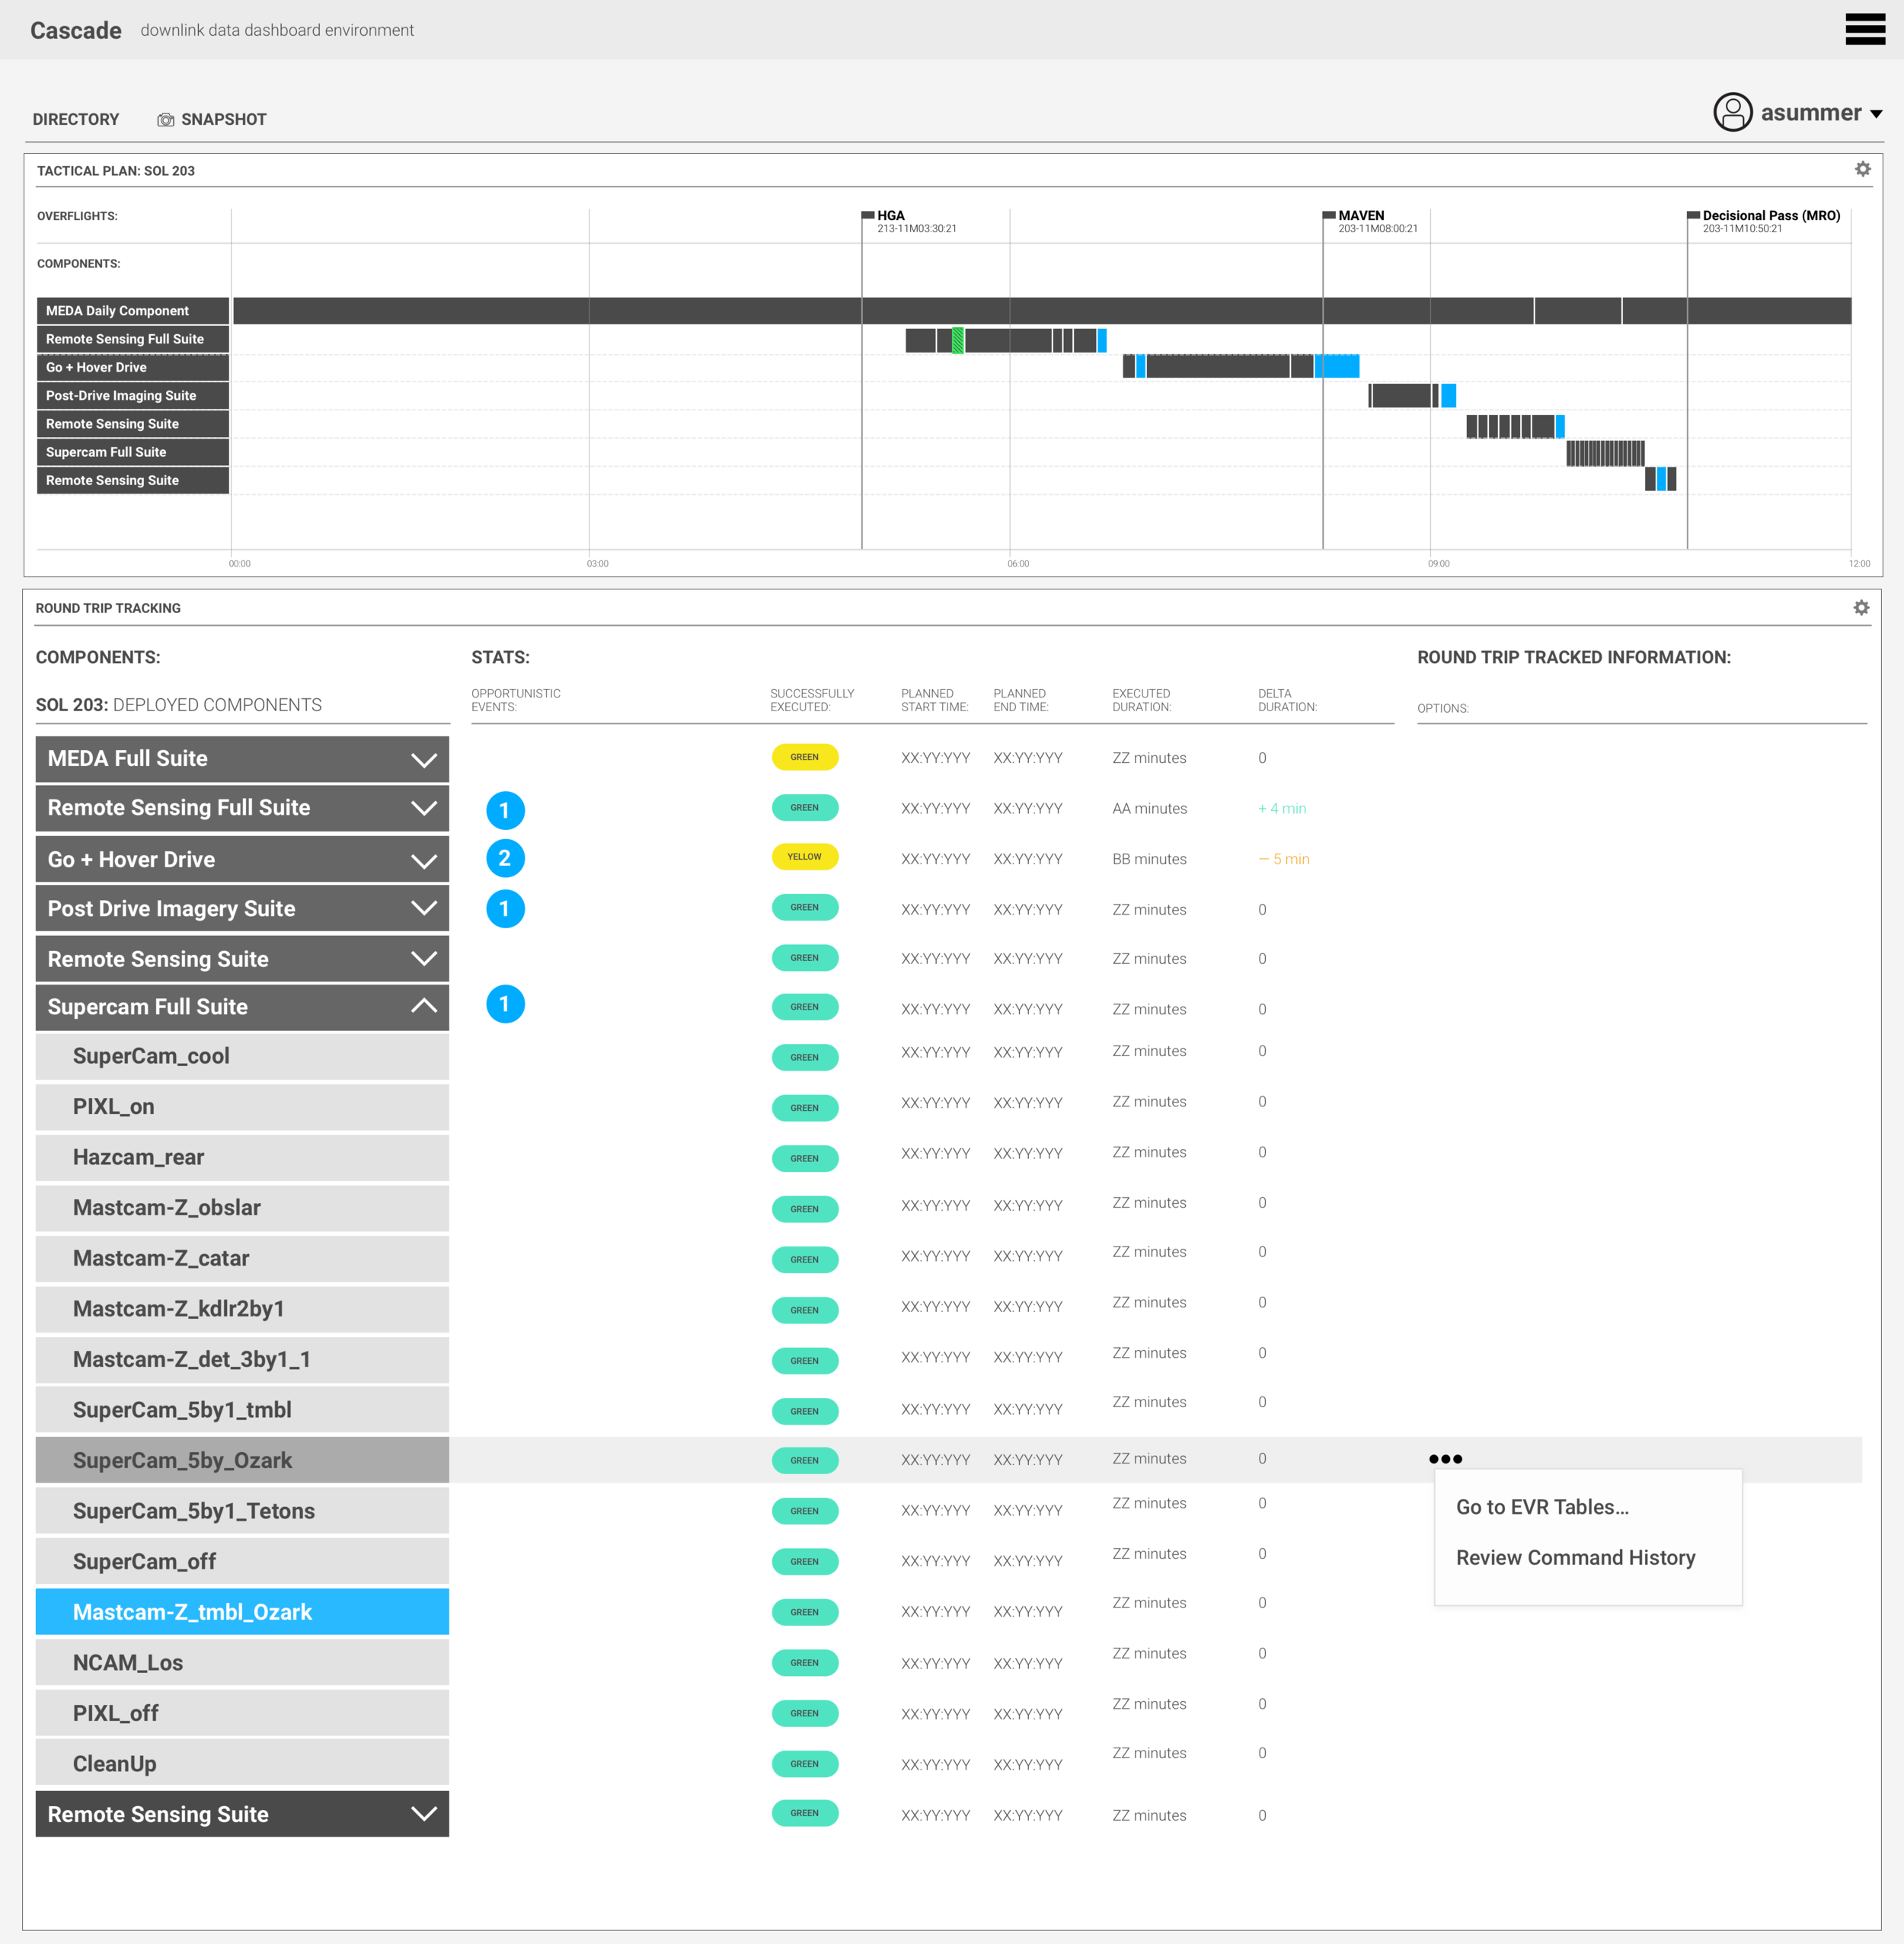Click opportunistic events badge 2 for Go + Hover Drive
The image size is (1904, 1944).
click(505, 858)
